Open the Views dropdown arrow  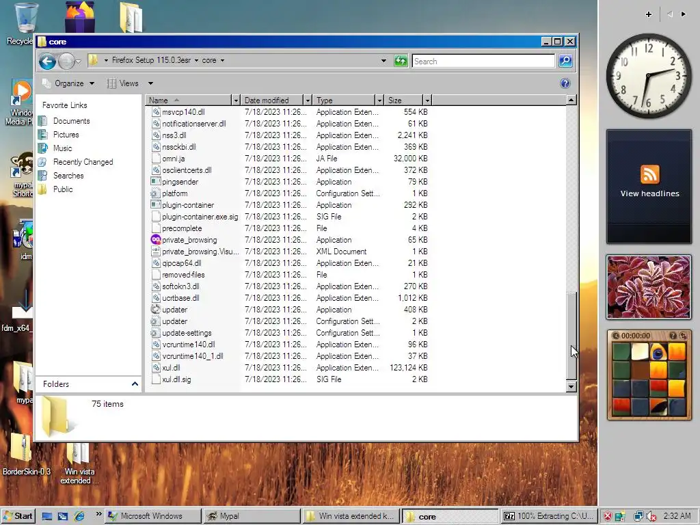click(x=150, y=83)
